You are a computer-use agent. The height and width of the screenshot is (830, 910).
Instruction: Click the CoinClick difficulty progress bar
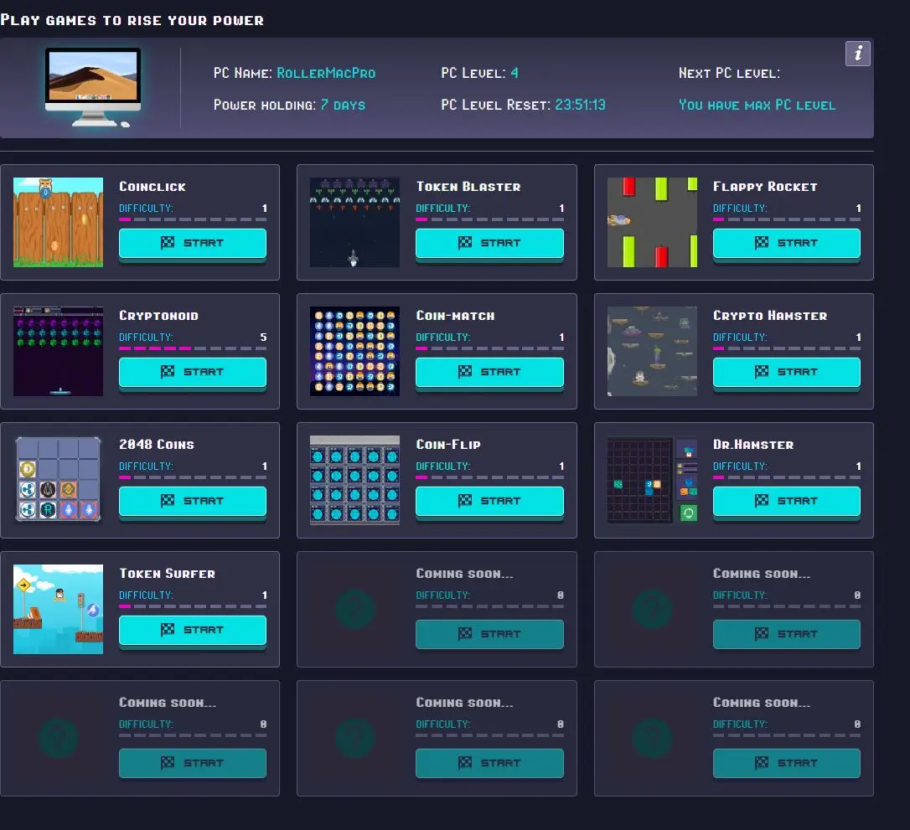(x=193, y=219)
